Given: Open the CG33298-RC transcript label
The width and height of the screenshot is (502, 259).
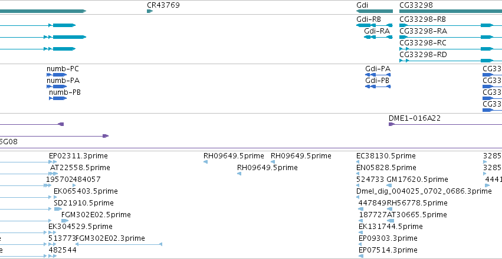Looking at the screenshot, I should [422, 43].
